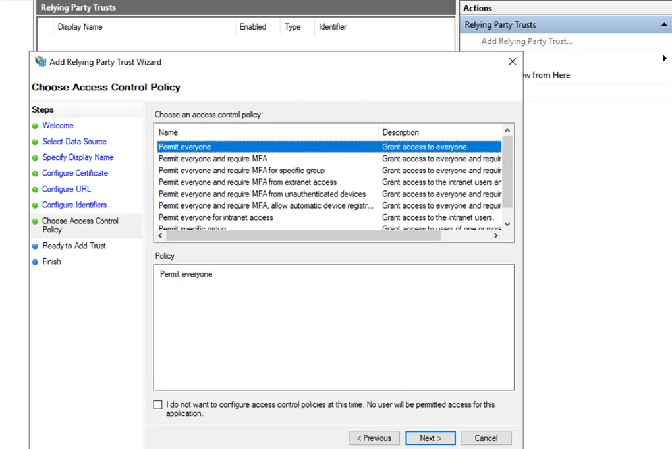Open the Select Data Source step
This screenshot has width=672, height=449.
coord(74,142)
